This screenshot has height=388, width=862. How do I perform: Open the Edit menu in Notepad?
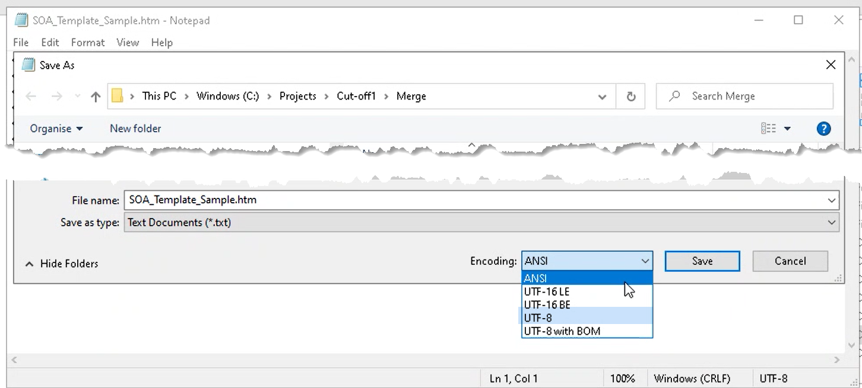[50, 43]
